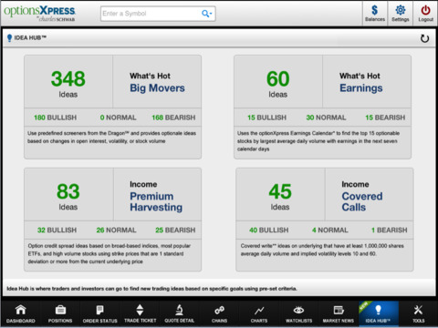
Task: Select Idea Hub lightbulb tab
Action: click(x=378, y=314)
